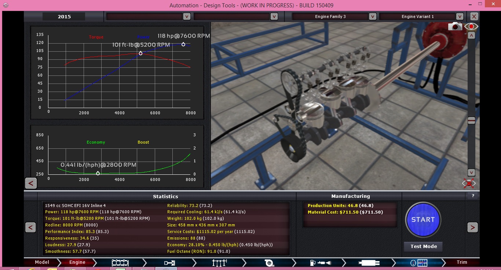This screenshot has height=270, width=501.
Task: Click the vertical camera zoom slider handle
Action: coord(471,121)
